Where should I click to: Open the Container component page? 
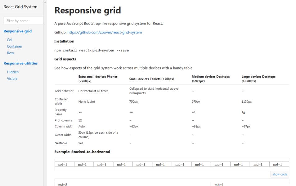(14, 46)
